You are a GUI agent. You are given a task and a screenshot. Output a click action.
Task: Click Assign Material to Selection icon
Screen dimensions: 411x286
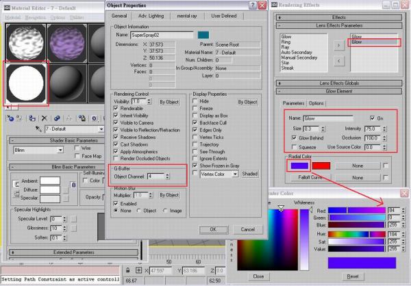32,118
